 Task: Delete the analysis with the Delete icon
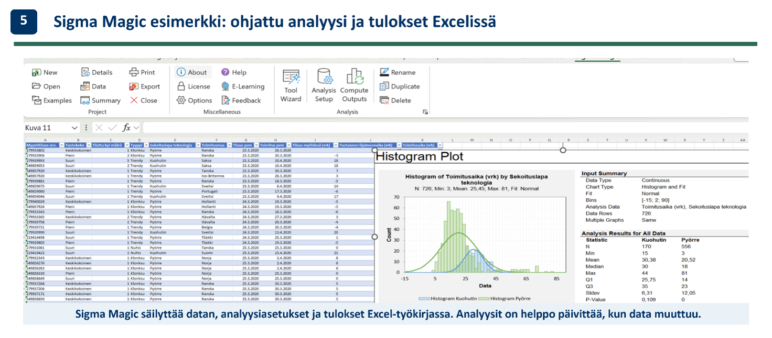click(384, 100)
